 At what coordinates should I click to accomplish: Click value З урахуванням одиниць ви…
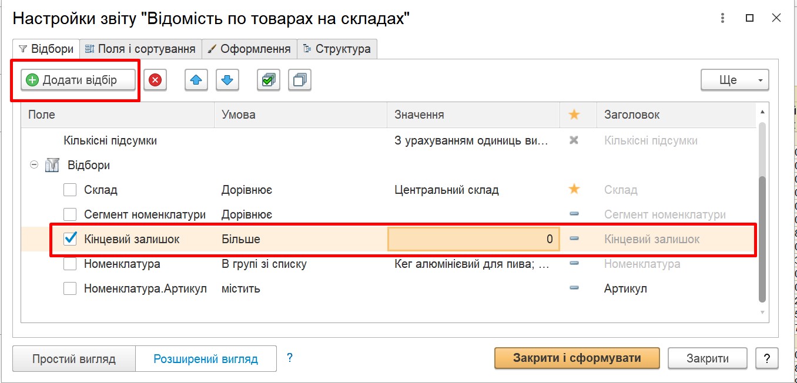(x=471, y=141)
